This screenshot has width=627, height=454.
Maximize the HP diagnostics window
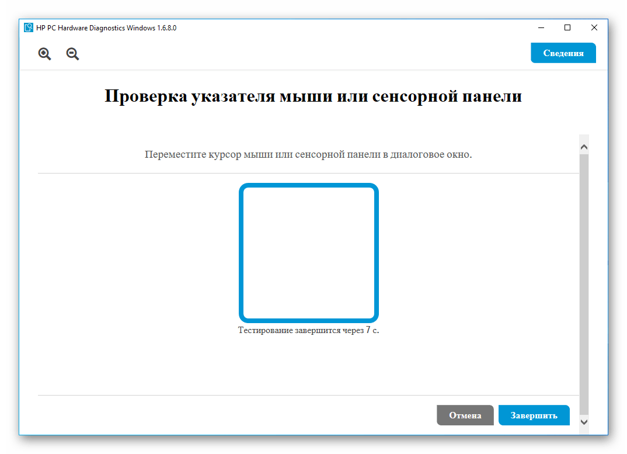pyautogui.click(x=567, y=27)
